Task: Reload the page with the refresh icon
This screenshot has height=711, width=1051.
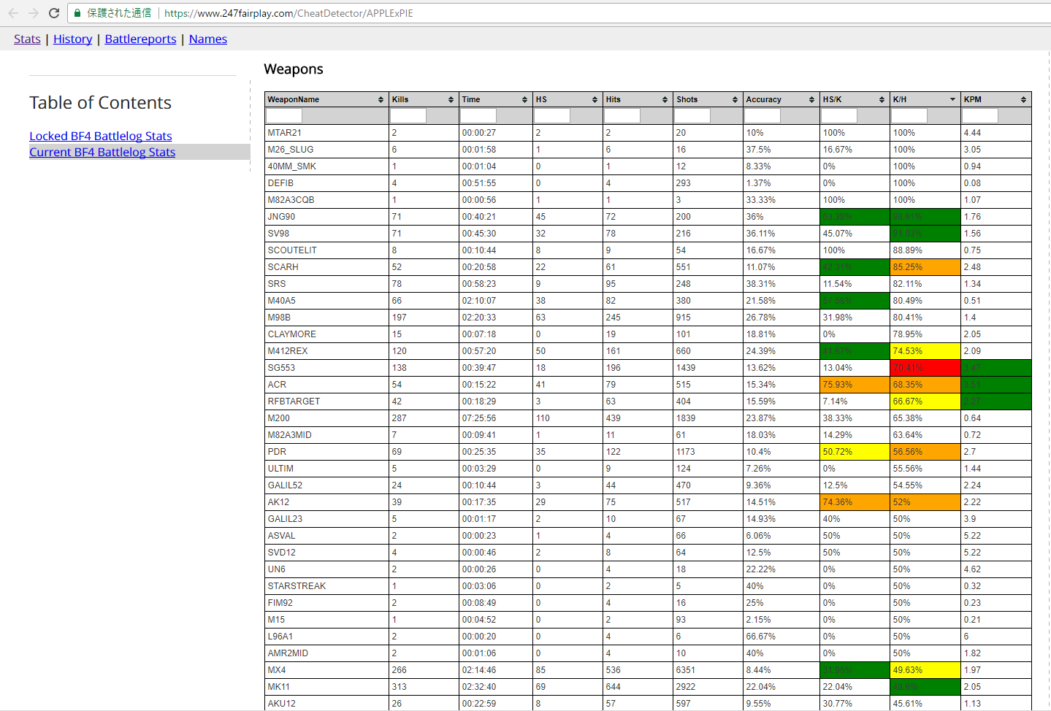Action: click(x=54, y=13)
